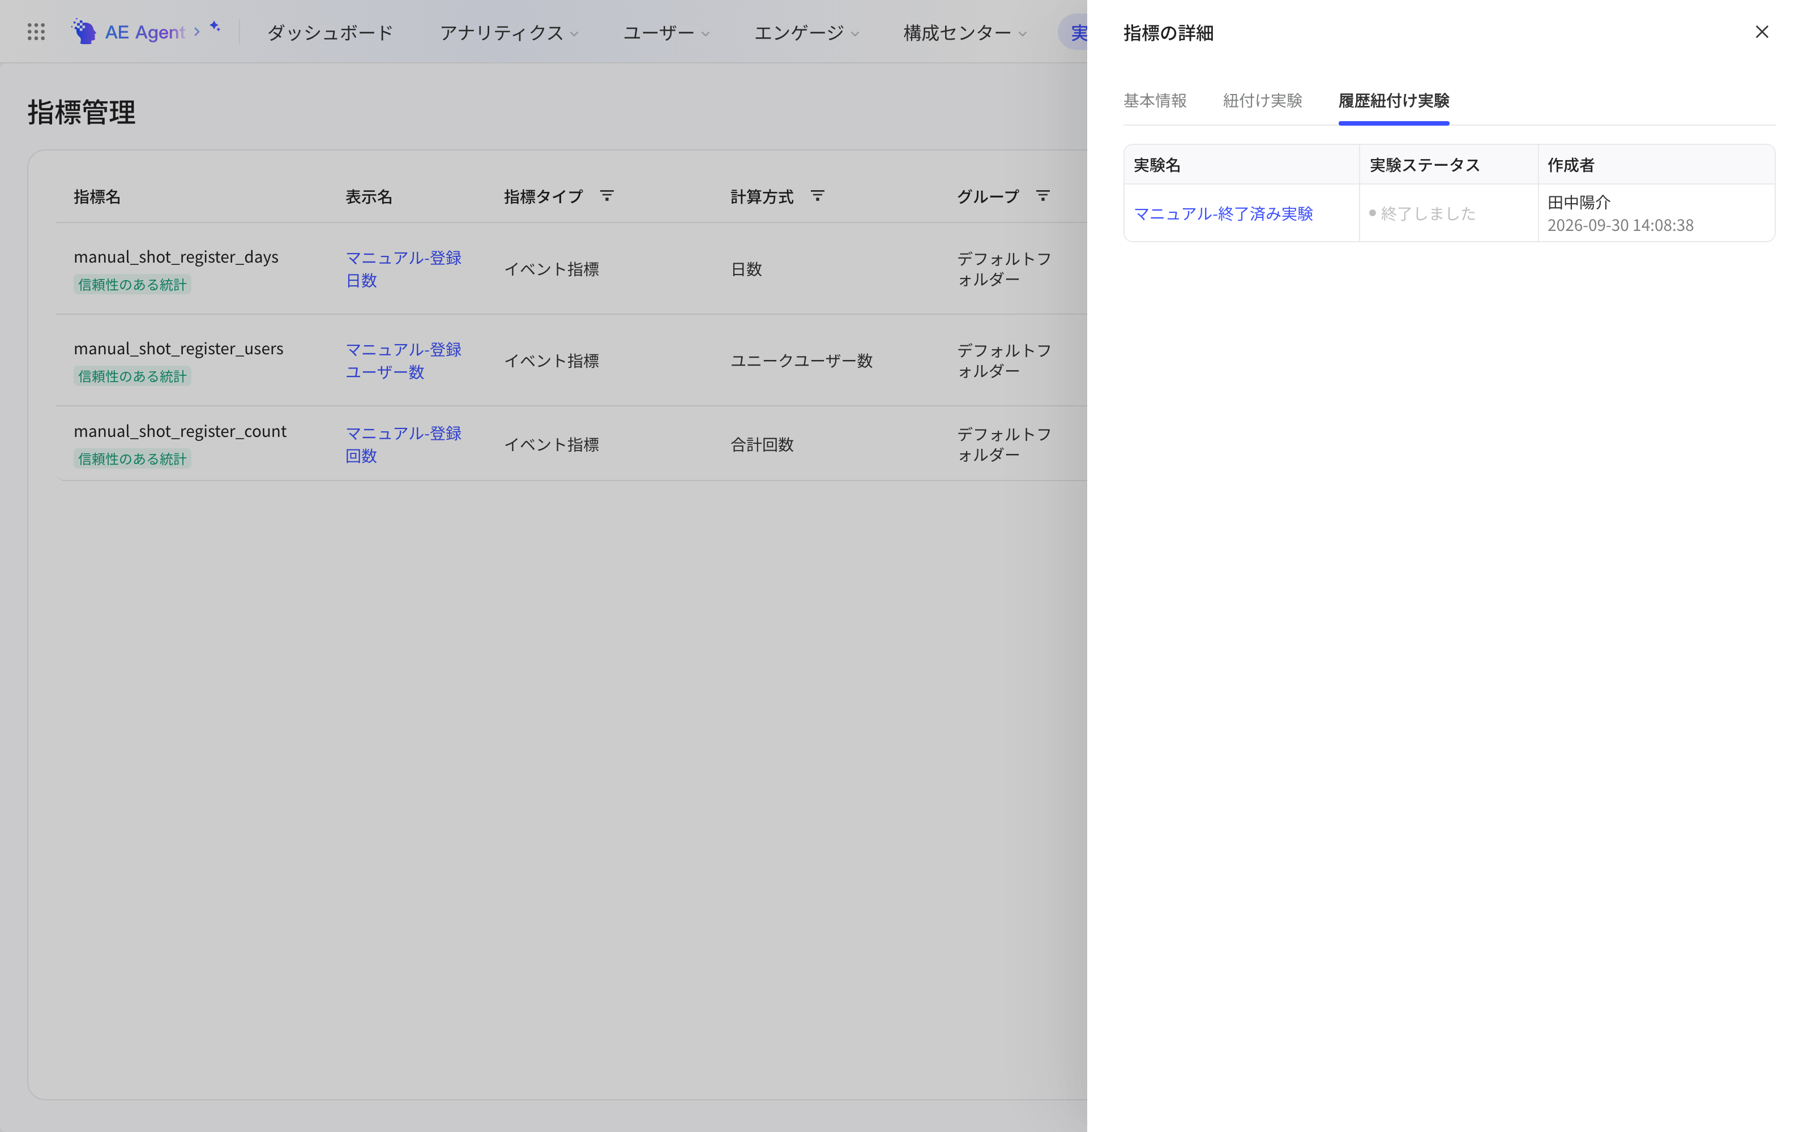Open the マニュアル-終了済み実験 experiment link
Image resolution: width=1812 pixels, height=1132 pixels.
1224,213
